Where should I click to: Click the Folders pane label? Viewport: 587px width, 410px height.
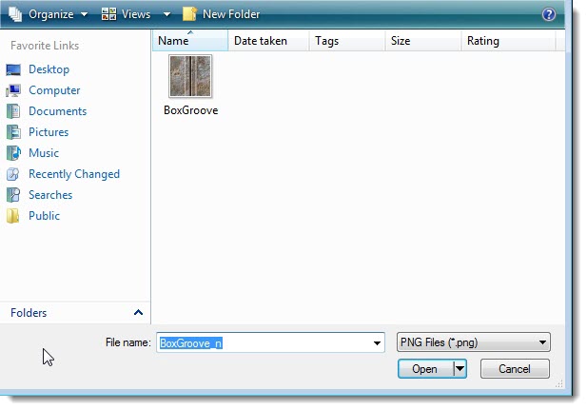click(29, 313)
